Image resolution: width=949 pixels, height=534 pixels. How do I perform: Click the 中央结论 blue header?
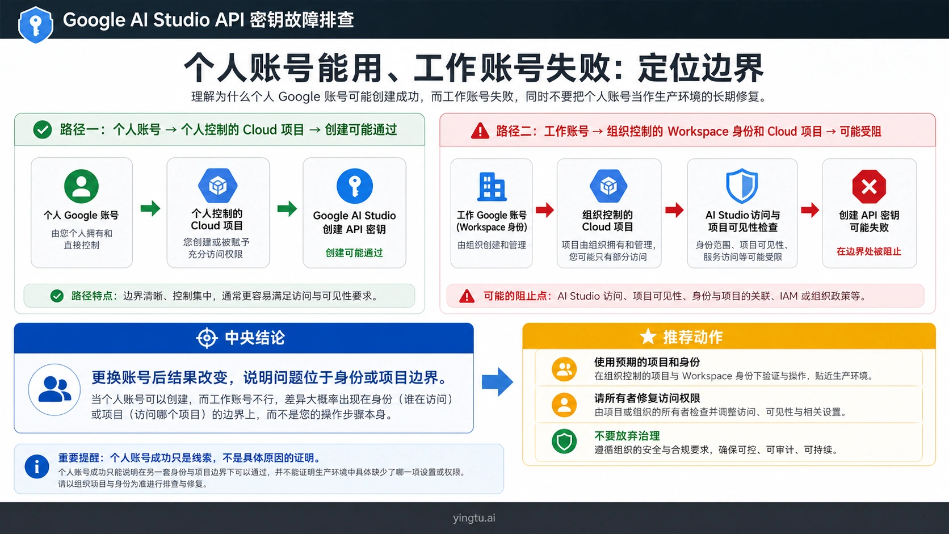(243, 338)
